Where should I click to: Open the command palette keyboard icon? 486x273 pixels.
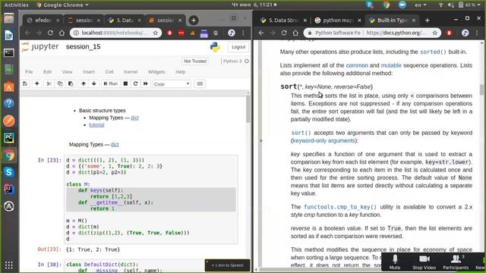click(200, 84)
